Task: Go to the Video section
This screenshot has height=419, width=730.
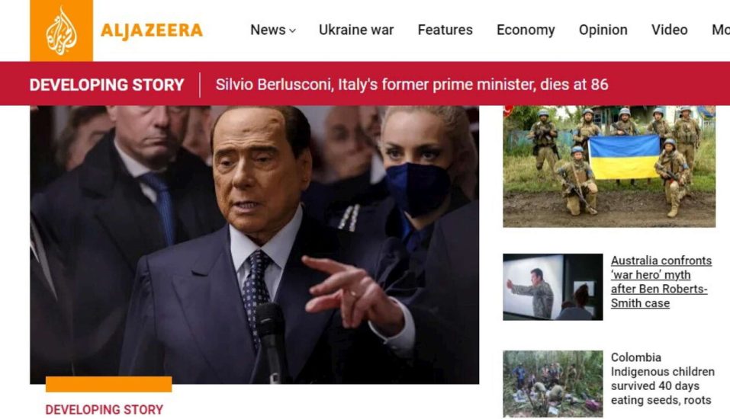Action: (x=669, y=30)
